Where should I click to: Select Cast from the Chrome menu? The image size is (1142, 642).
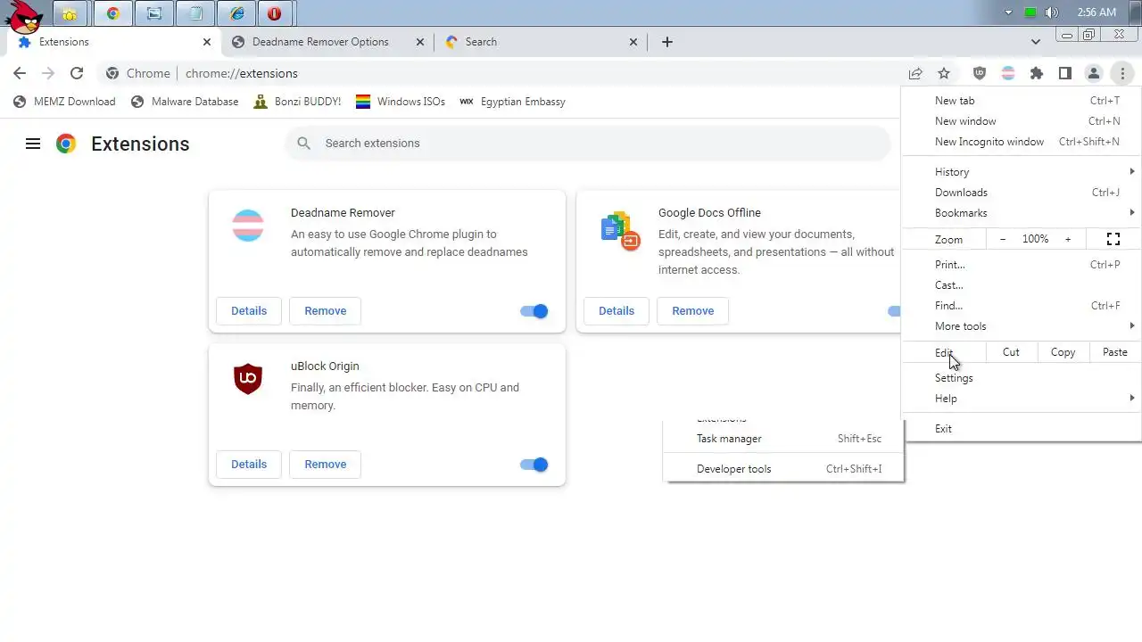[x=1022, y=284]
